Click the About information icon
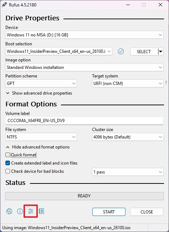 [20, 211]
